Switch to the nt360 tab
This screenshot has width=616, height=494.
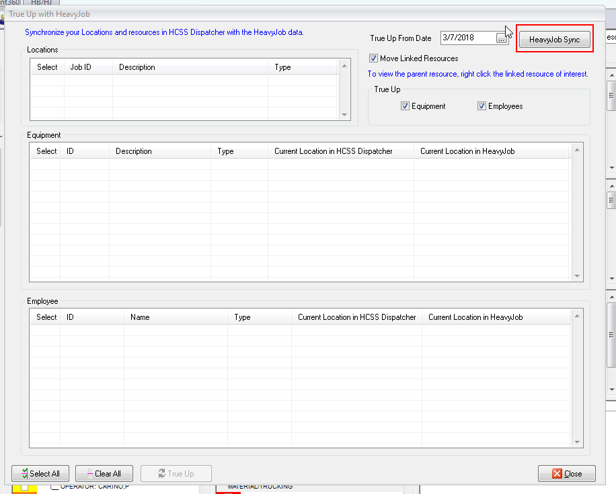pyautogui.click(x=10, y=2)
